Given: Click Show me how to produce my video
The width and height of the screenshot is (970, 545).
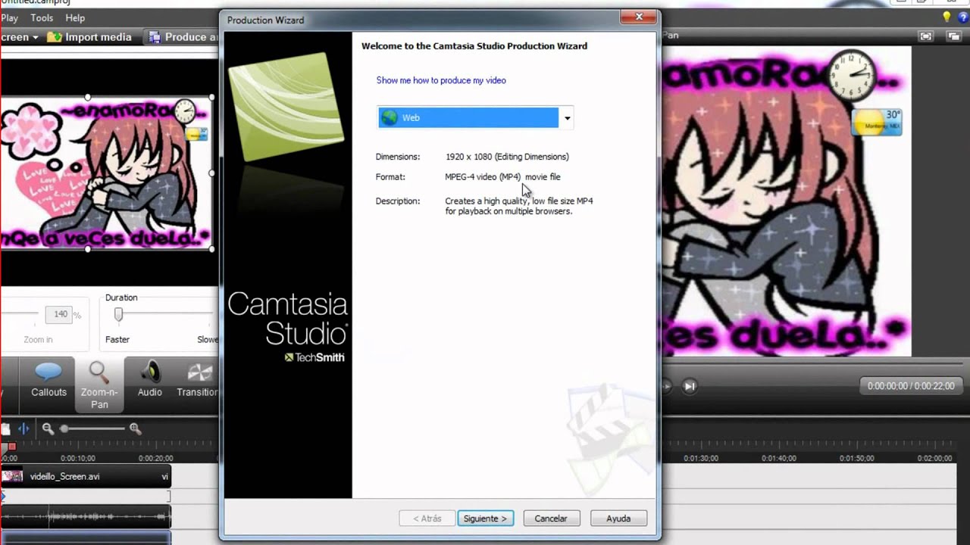Looking at the screenshot, I should [441, 80].
